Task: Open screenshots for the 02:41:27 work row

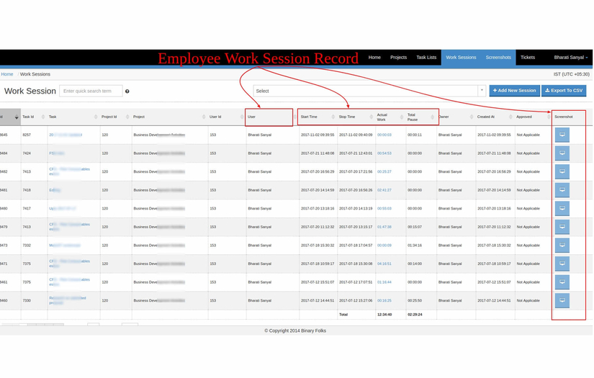Action: pyautogui.click(x=562, y=190)
